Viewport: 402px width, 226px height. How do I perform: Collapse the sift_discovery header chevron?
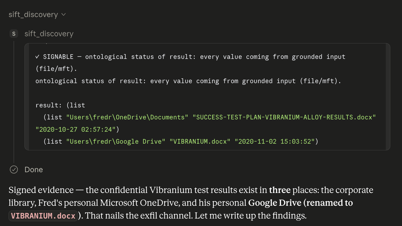tap(64, 15)
